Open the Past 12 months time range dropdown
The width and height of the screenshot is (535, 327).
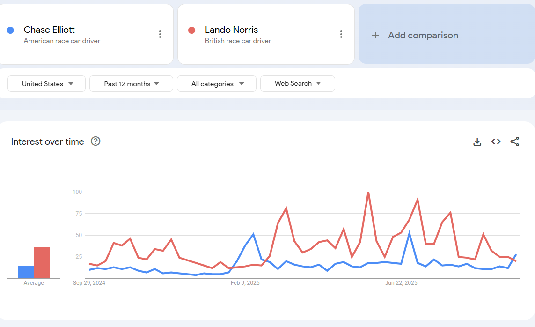(x=131, y=84)
